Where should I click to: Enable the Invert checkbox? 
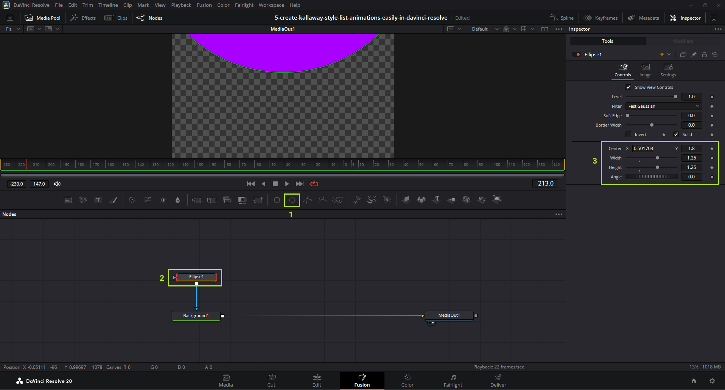629,135
